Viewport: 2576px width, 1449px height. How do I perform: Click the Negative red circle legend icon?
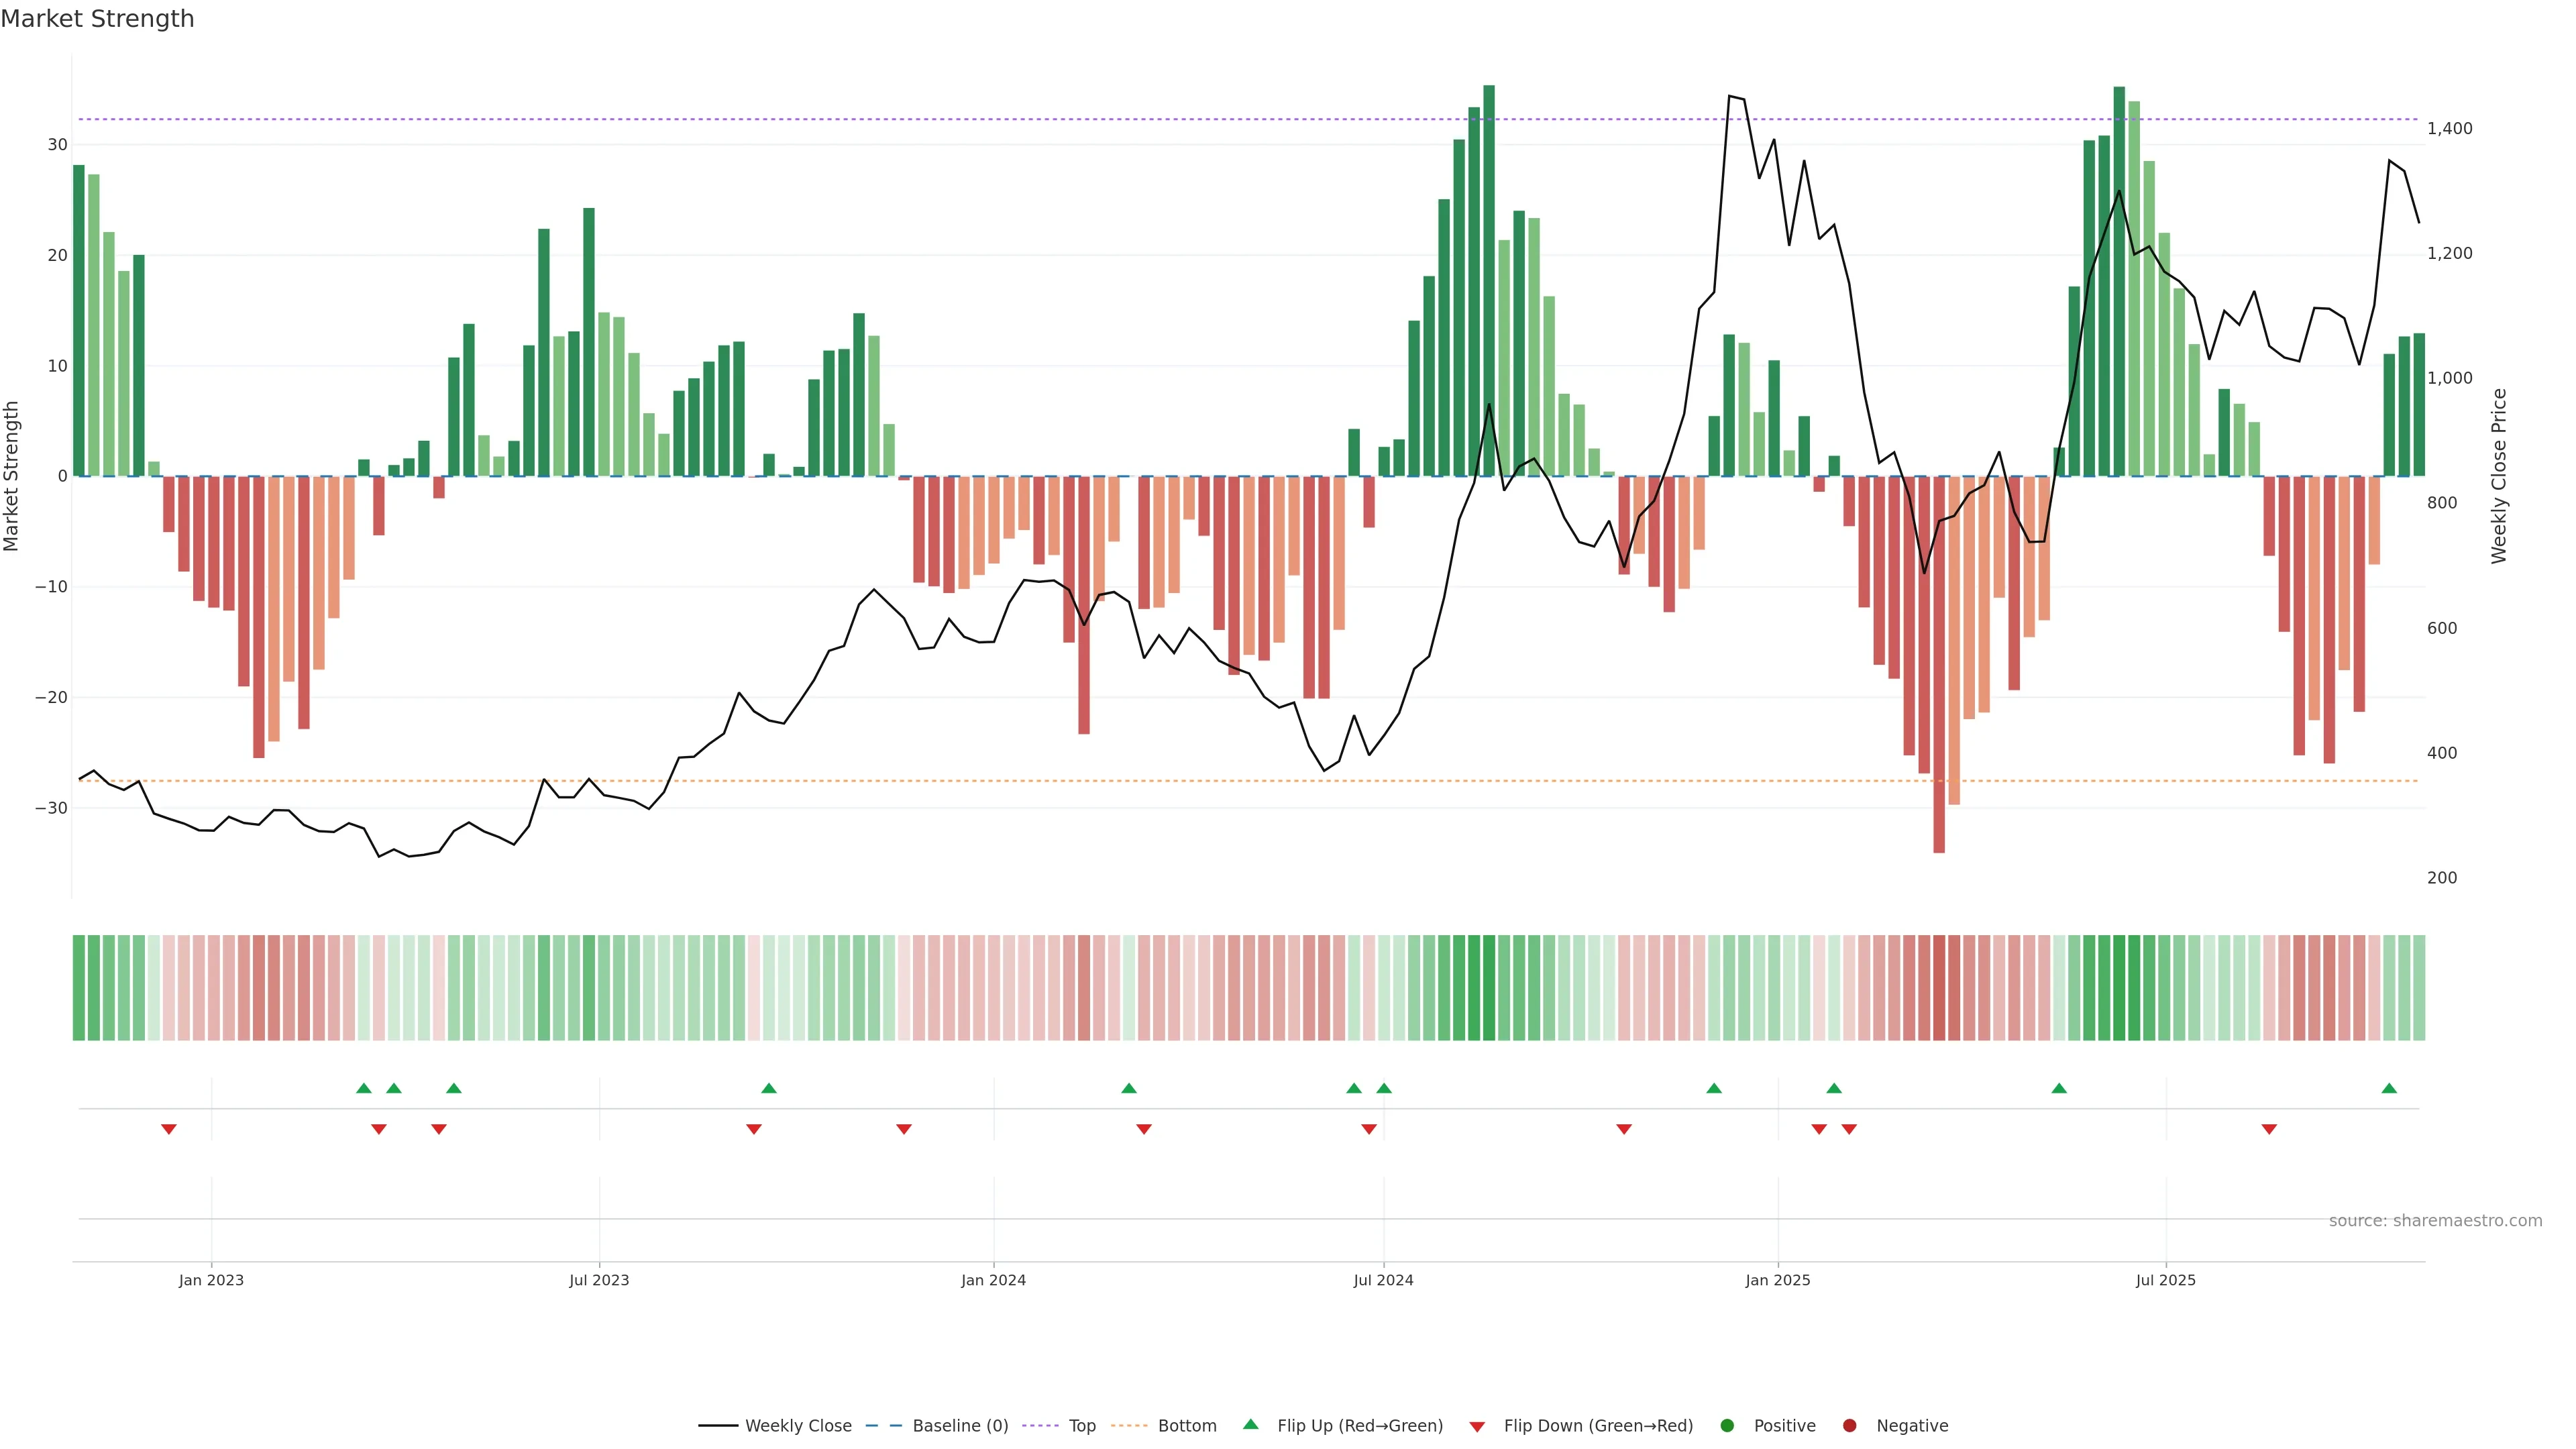[1849, 1425]
